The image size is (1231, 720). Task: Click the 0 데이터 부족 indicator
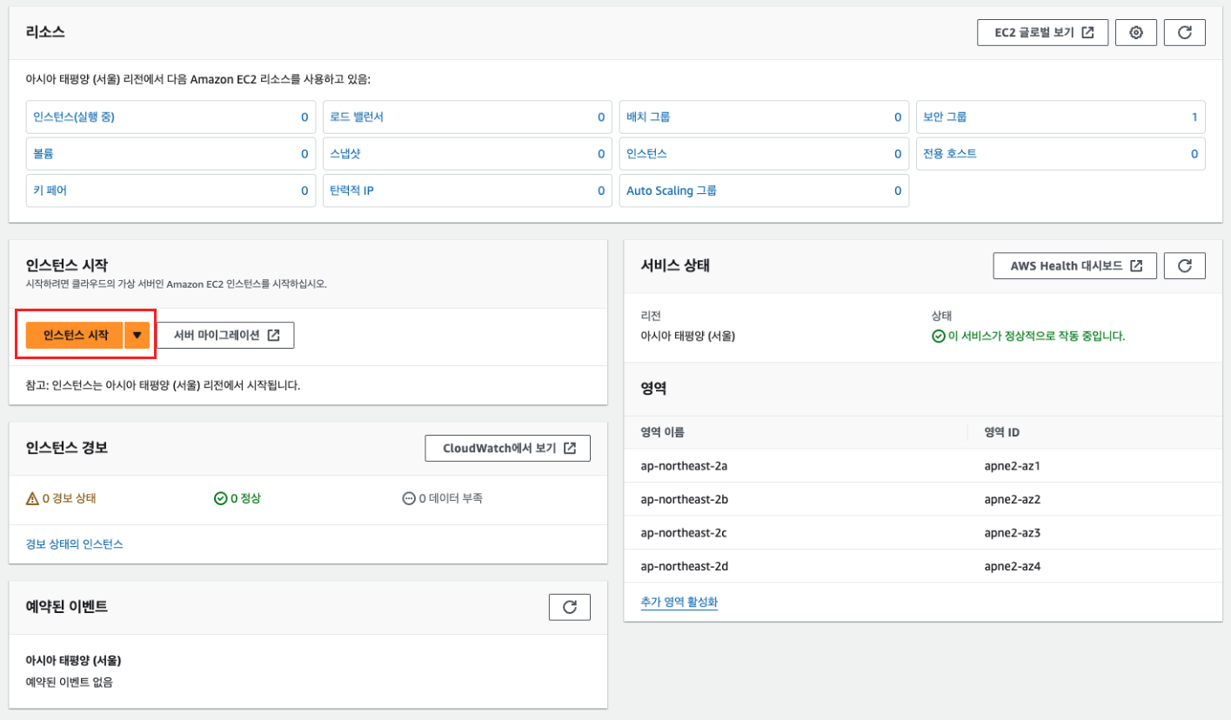coord(442,498)
